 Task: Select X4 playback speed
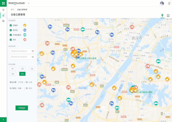[x=32, y=69]
